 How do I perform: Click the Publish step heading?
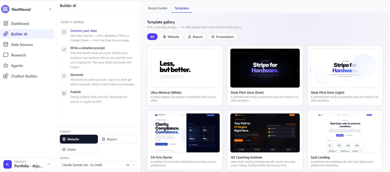pos(76,92)
